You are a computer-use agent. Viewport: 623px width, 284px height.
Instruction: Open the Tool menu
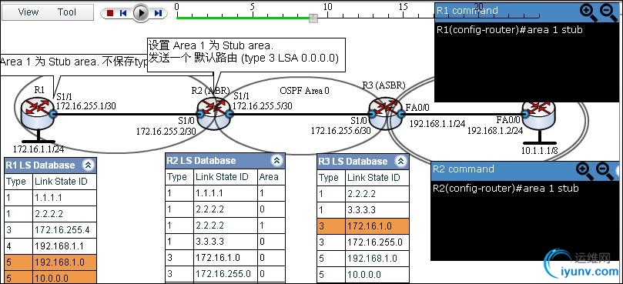pyautogui.click(x=67, y=12)
